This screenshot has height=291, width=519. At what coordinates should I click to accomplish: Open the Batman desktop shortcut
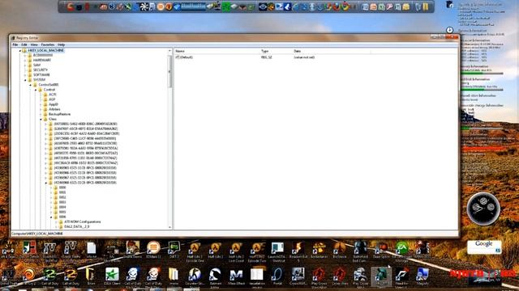pyautogui.click(x=216, y=276)
